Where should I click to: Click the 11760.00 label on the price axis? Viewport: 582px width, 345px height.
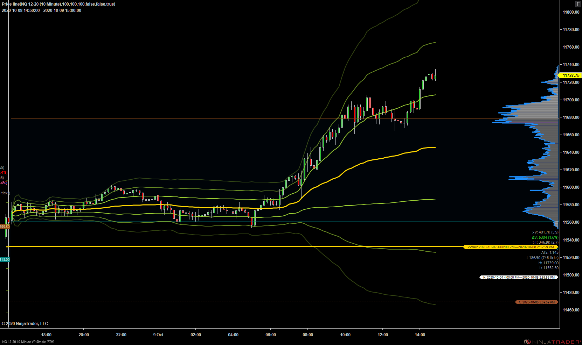click(x=571, y=47)
